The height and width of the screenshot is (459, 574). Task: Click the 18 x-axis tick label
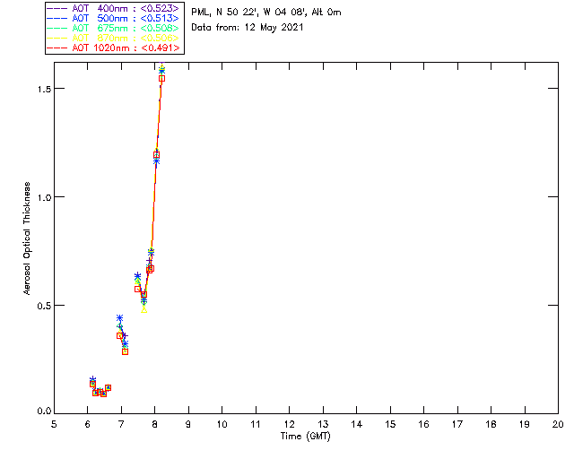[x=491, y=424]
